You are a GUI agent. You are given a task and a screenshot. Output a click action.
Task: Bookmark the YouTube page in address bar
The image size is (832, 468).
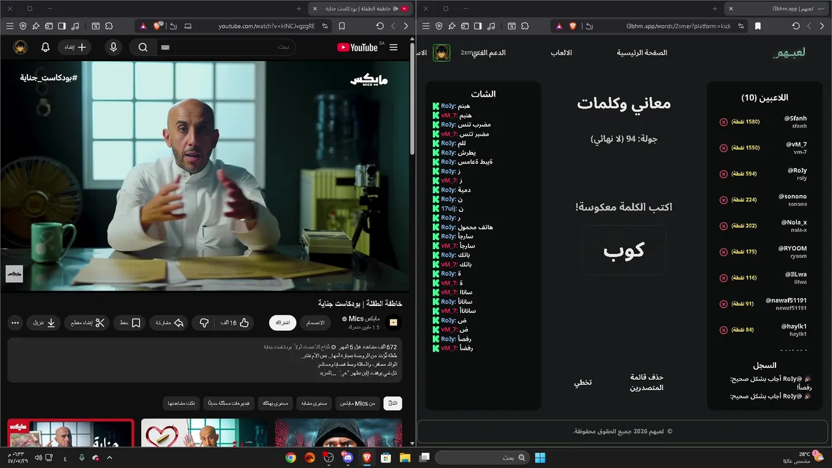(x=342, y=26)
